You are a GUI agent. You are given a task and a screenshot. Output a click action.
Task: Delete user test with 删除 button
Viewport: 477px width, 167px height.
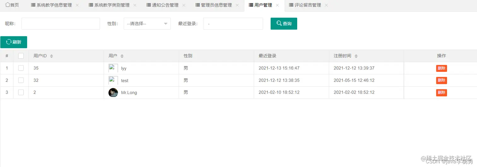coord(442,80)
